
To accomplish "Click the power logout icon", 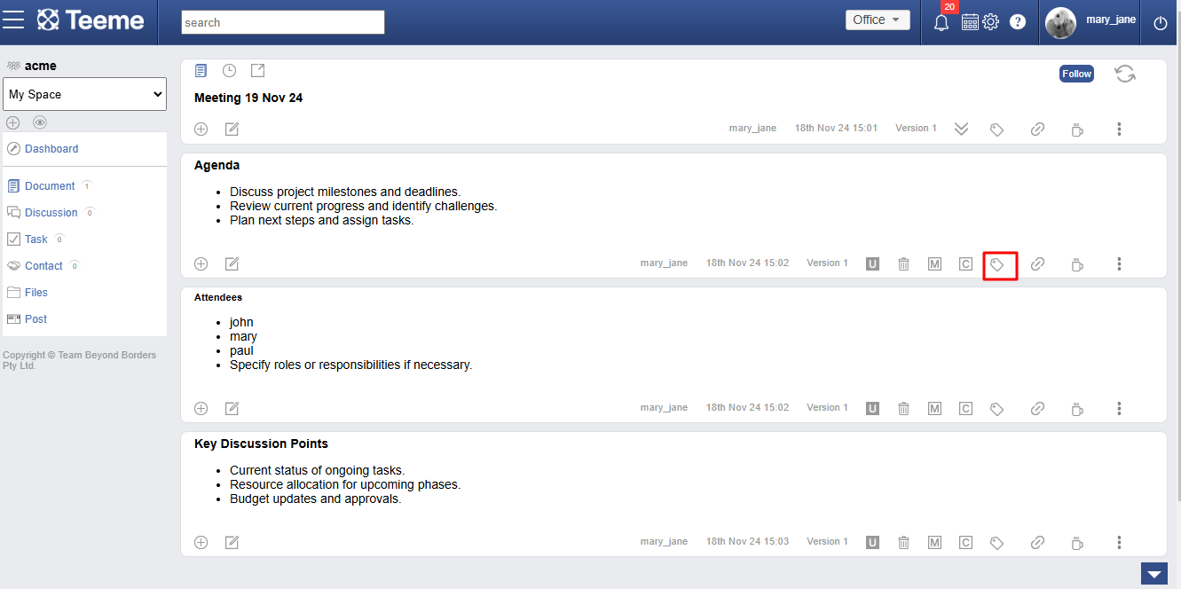I will (1161, 23).
